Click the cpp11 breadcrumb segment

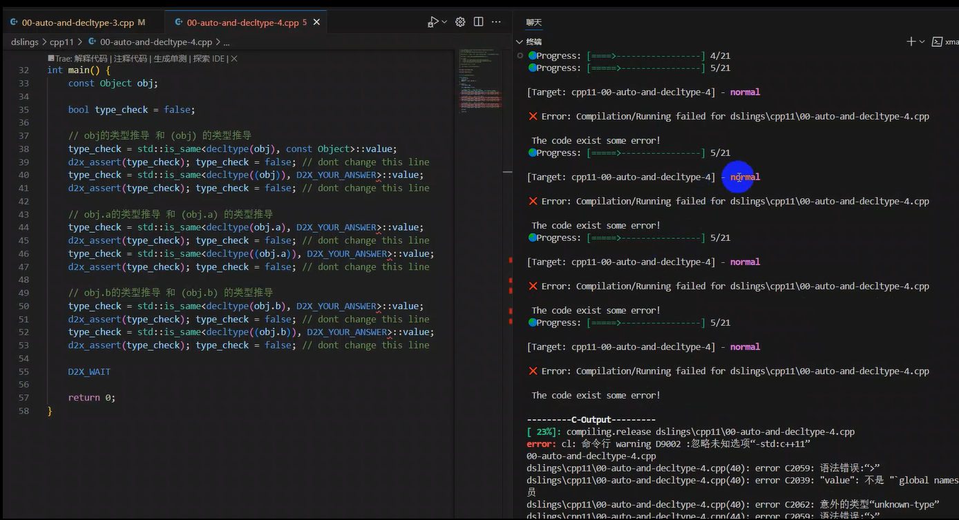pyautogui.click(x=61, y=42)
